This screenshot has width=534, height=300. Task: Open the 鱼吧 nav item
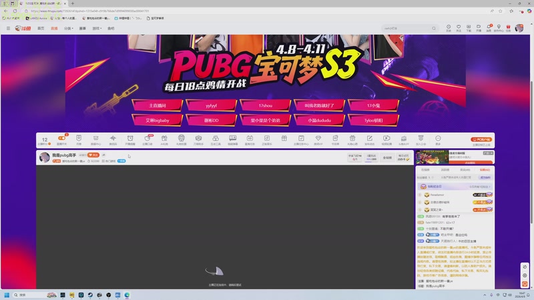[x=111, y=28]
